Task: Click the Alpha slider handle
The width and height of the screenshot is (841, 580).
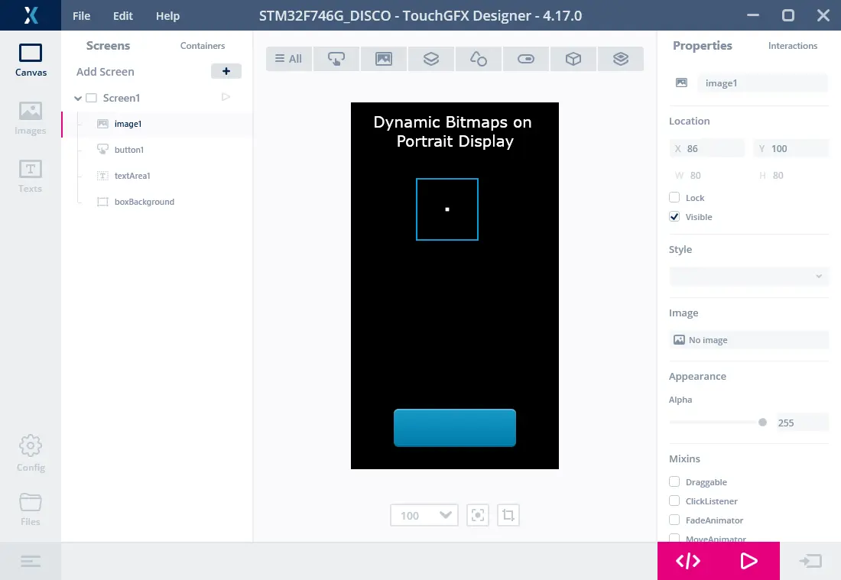Action: click(762, 422)
